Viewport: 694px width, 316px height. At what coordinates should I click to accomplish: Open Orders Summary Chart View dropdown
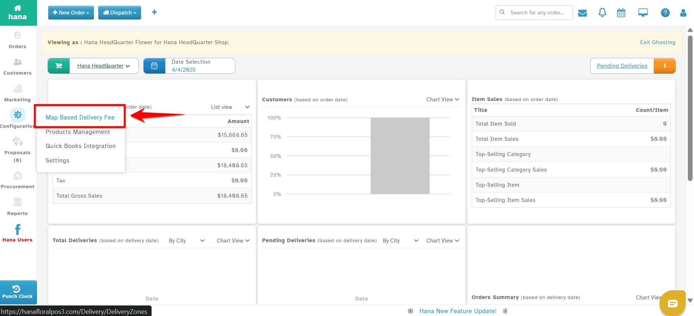[x=648, y=298]
